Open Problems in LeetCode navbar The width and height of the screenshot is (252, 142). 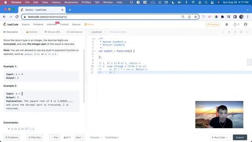tap(38, 24)
